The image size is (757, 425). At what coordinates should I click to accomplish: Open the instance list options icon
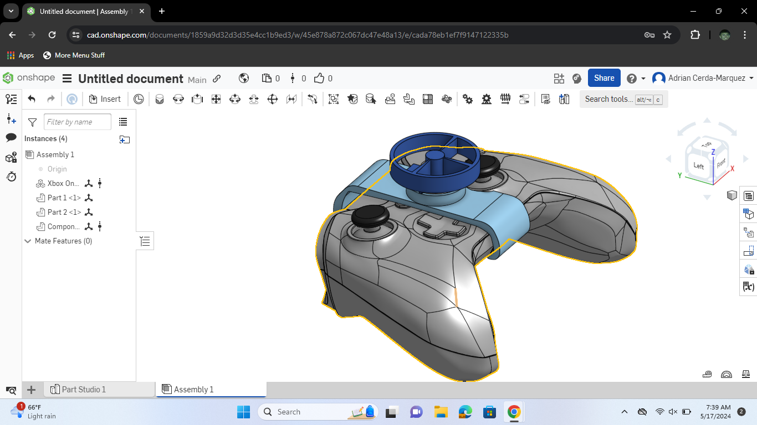tap(123, 122)
